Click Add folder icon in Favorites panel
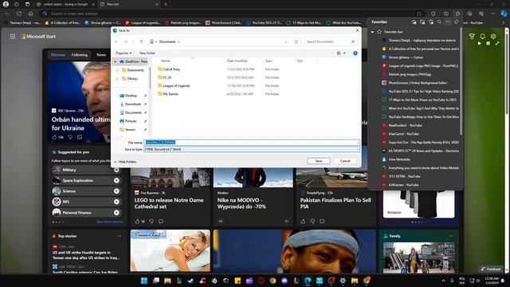 click(x=422, y=22)
